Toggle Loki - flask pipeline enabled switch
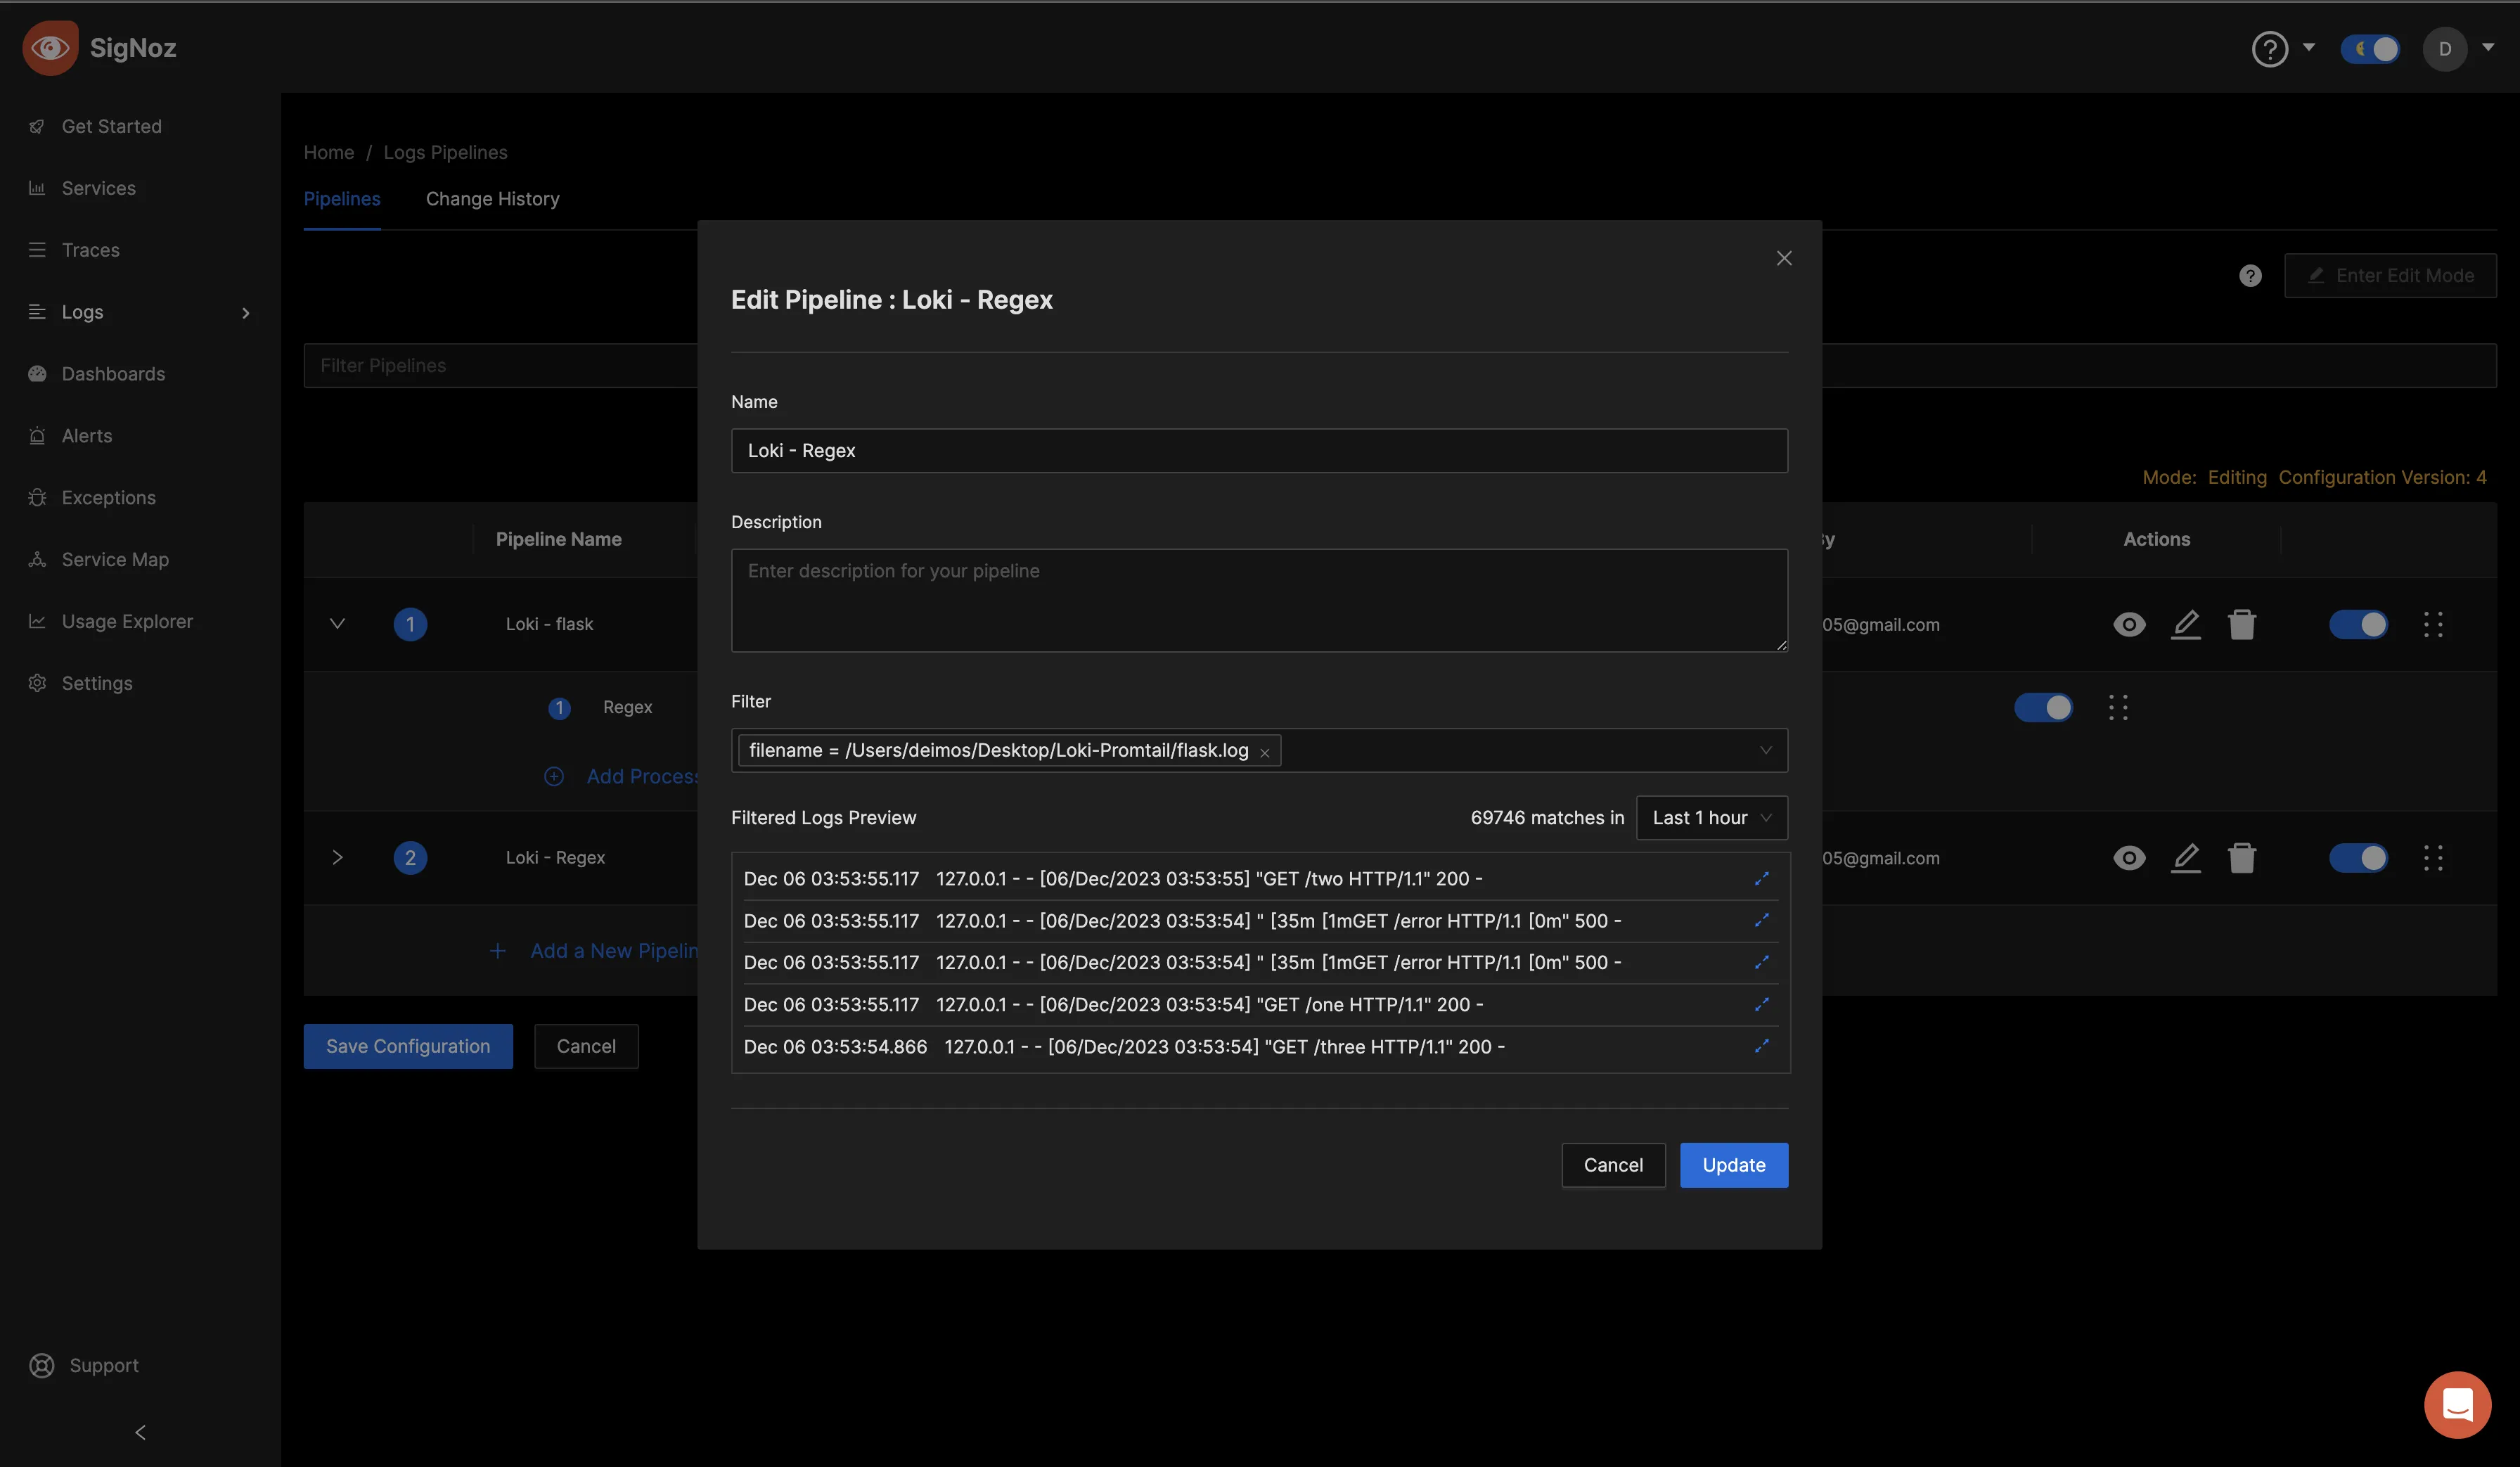This screenshot has height=1467, width=2520. coord(2358,624)
